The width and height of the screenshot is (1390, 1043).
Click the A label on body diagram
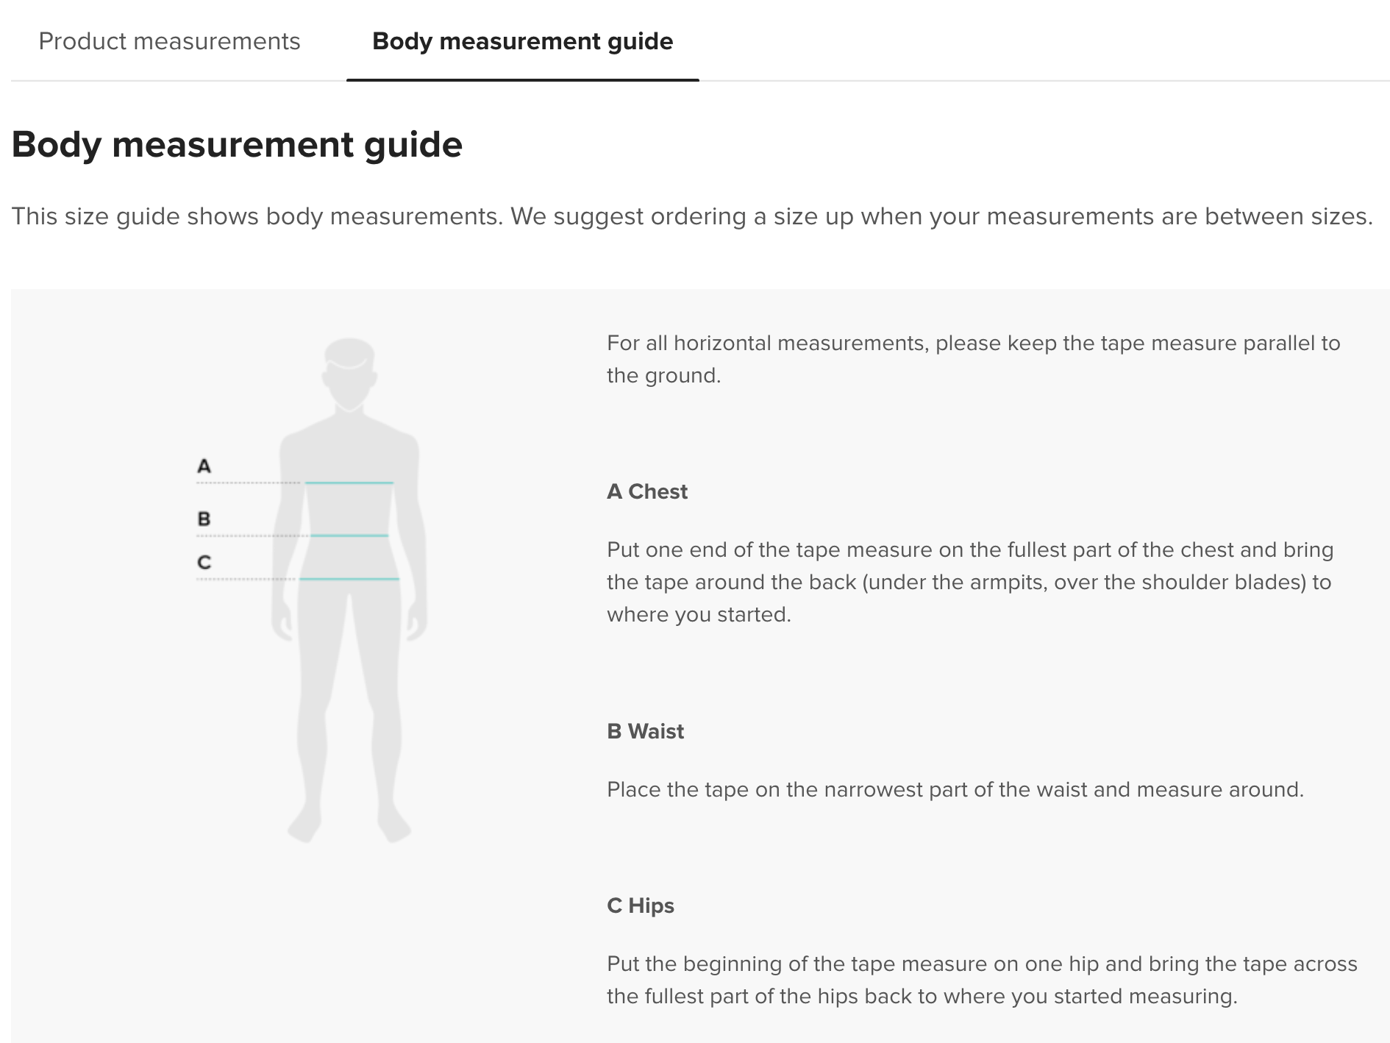pyautogui.click(x=204, y=466)
